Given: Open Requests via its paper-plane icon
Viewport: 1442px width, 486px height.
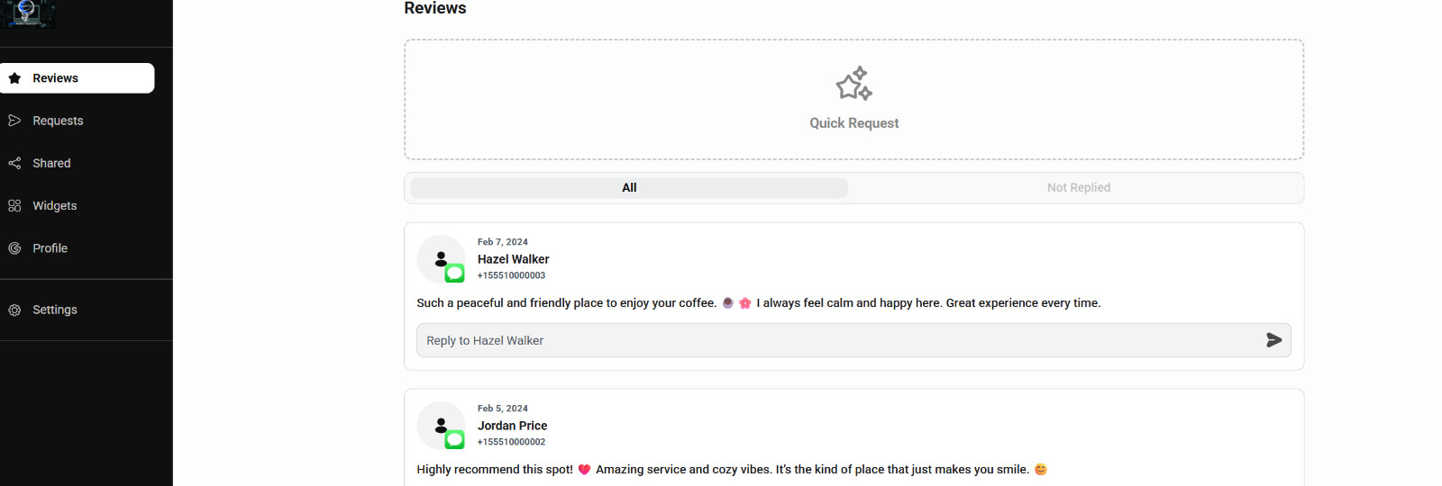Looking at the screenshot, I should click(14, 121).
